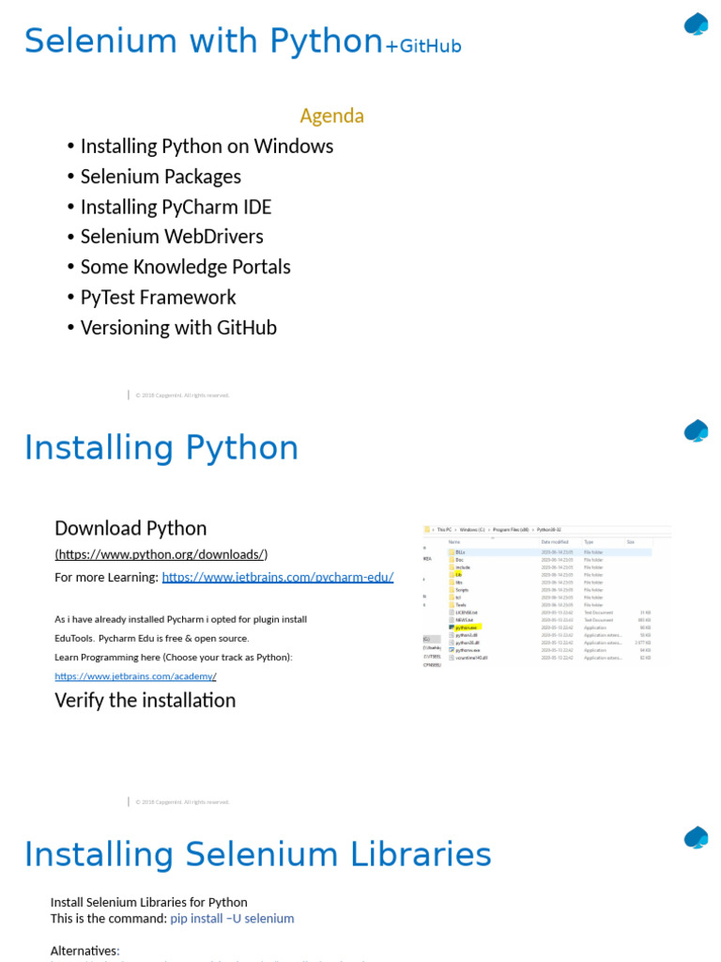Screen dimensions: 721x962
Task: Click copyright footer under Installing Python slide
Action: pos(182,802)
